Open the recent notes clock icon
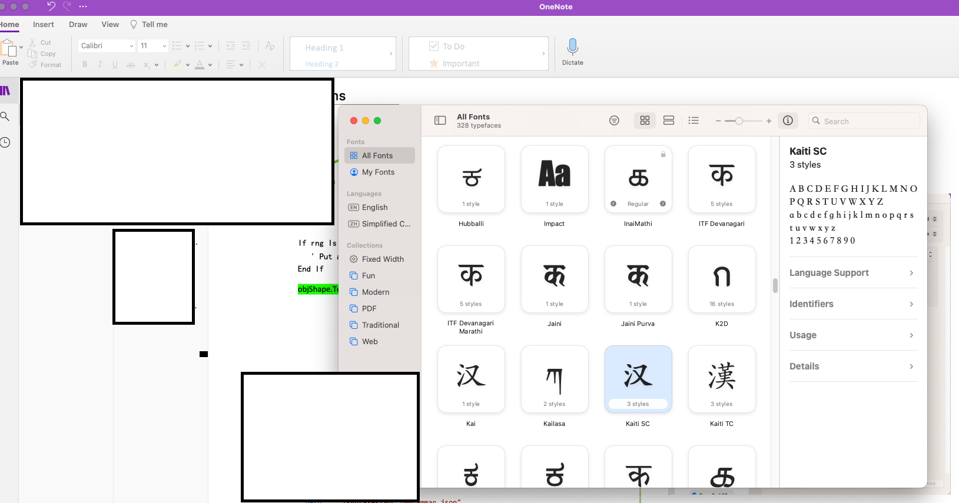 5,142
